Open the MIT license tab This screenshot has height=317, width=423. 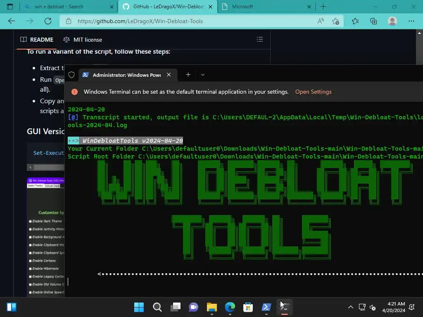83,40
